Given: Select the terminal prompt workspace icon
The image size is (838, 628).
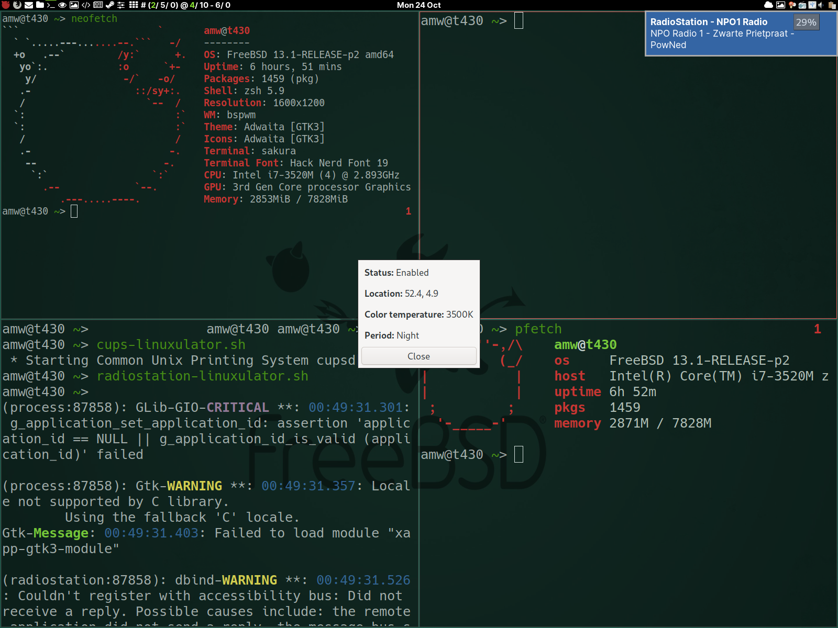Looking at the screenshot, I should click(x=51, y=5).
